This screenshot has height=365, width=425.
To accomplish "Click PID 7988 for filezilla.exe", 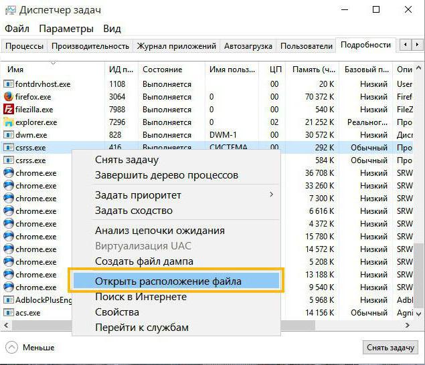I will [x=117, y=110].
